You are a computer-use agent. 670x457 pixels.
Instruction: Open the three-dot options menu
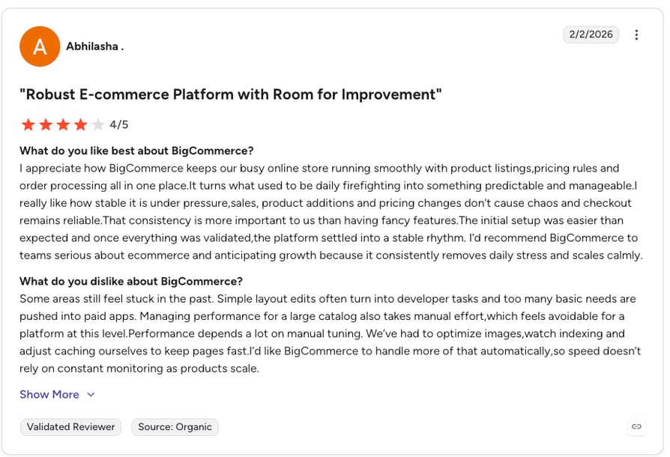click(636, 34)
